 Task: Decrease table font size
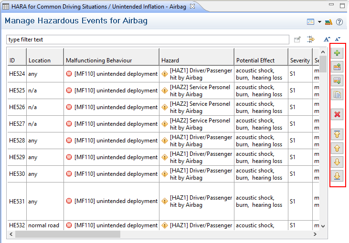pyautogui.click(x=338, y=40)
